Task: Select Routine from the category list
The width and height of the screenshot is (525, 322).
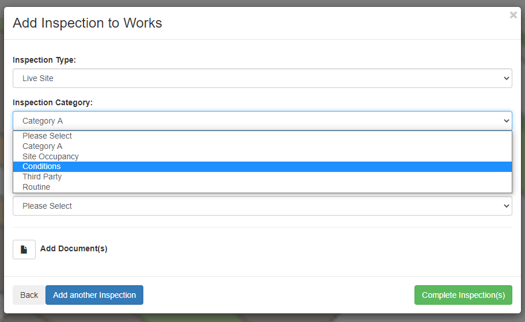Action: [36, 187]
